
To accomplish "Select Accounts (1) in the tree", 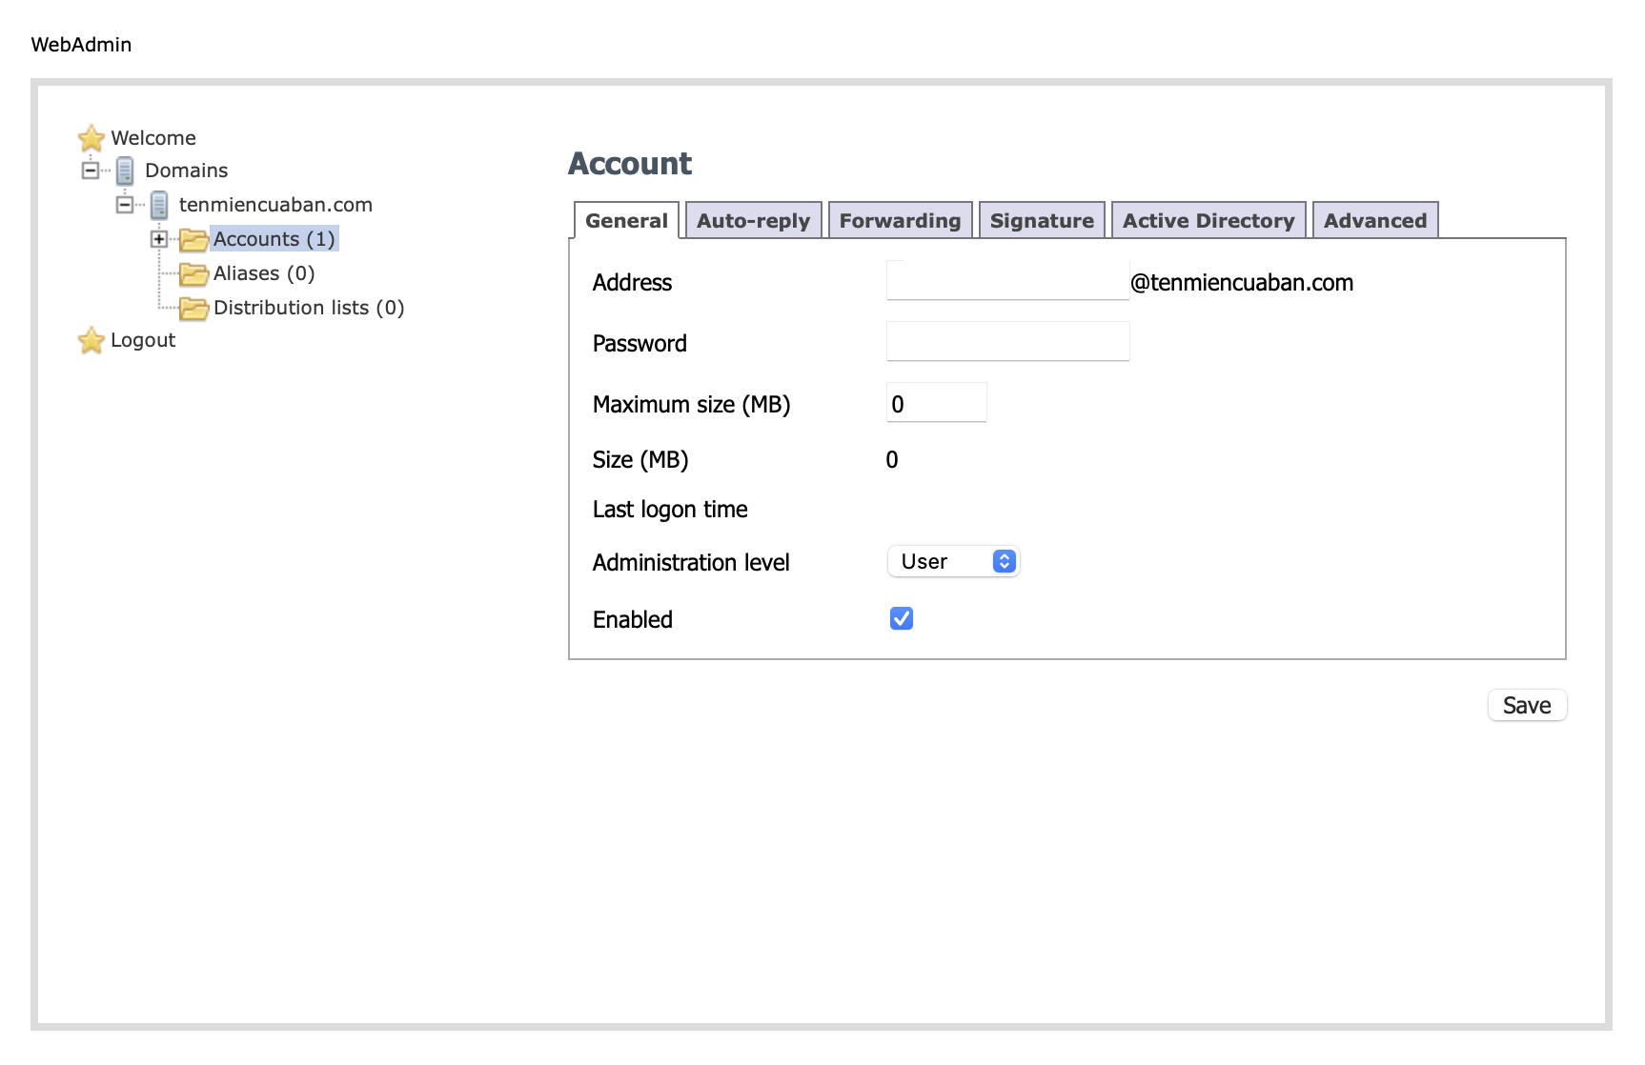I will 274,239.
